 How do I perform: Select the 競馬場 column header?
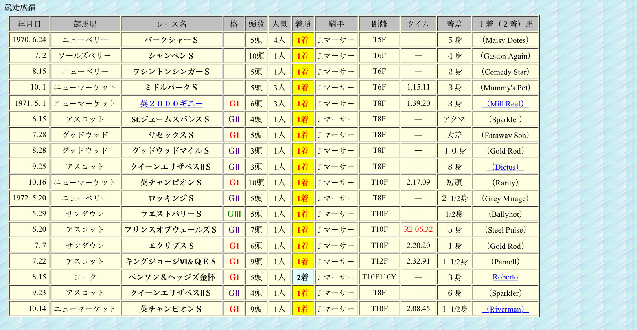[x=85, y=24]
